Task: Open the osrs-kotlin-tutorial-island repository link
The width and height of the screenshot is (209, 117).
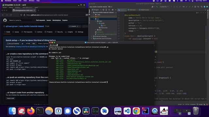Action: pyautogui.click(x=31, y=26)
